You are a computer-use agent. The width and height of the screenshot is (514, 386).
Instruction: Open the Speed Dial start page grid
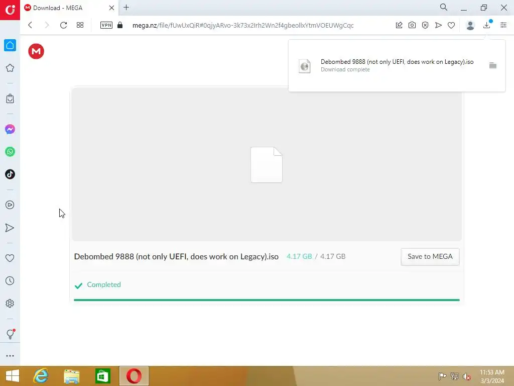[x=80, y=25]
